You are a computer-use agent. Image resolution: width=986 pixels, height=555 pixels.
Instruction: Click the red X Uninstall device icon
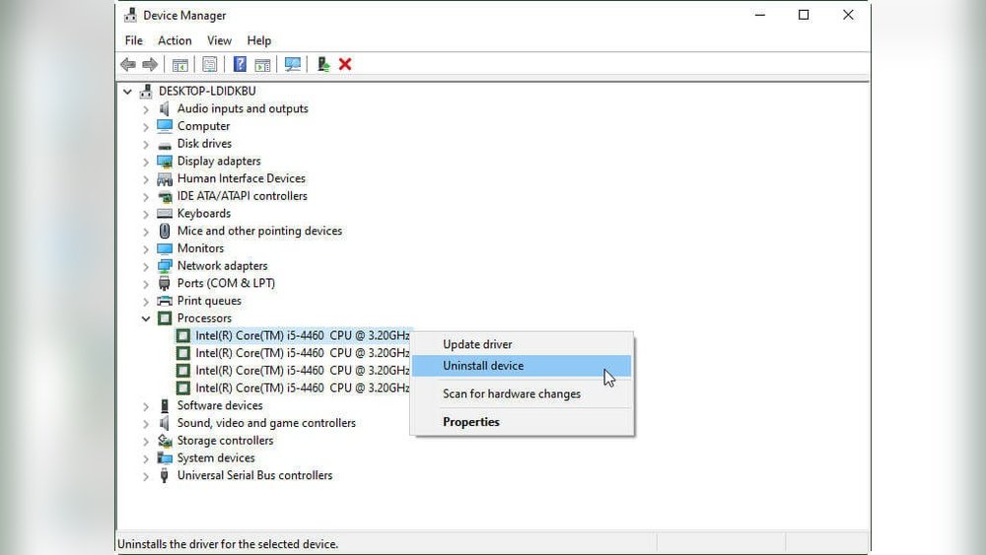[345, 65]
